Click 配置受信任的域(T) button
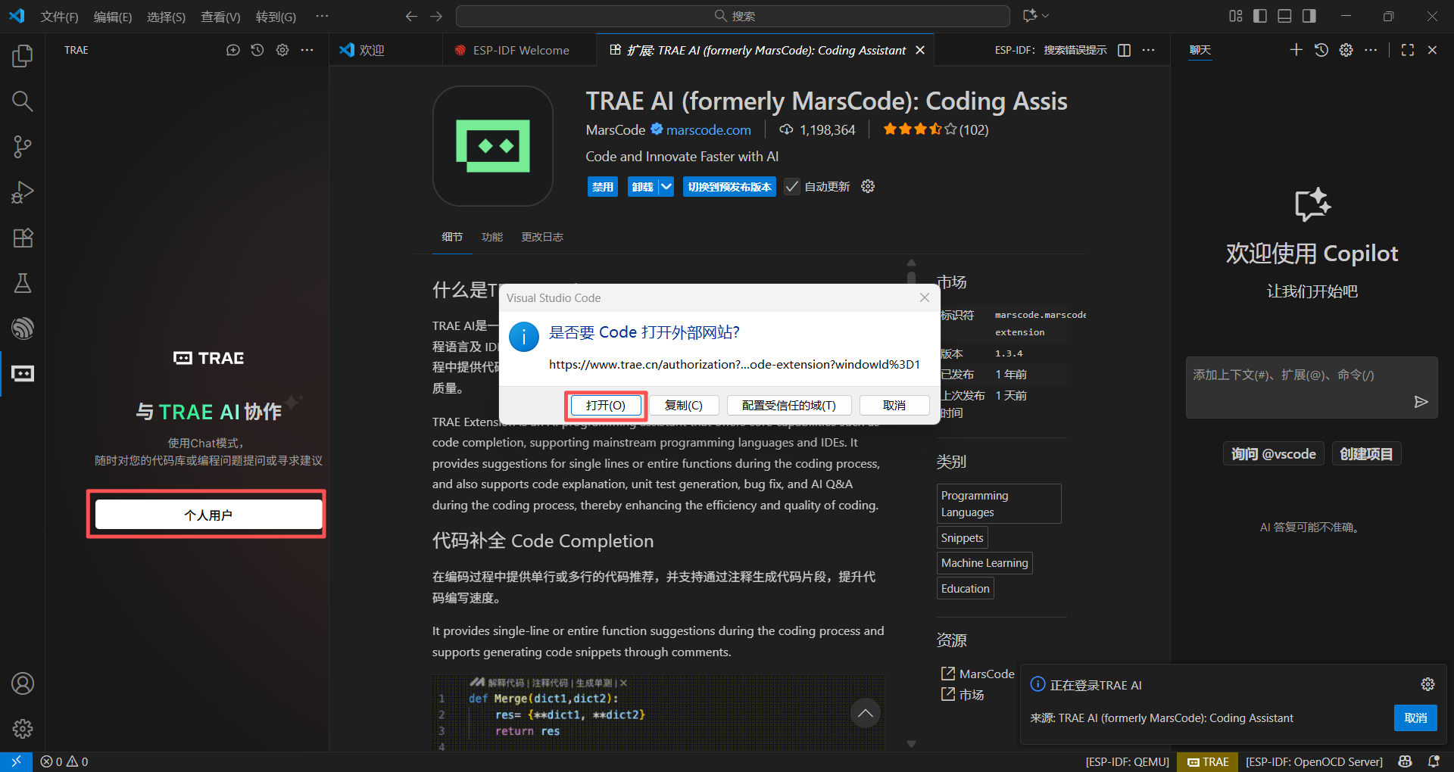The height and width of the screenshot is (772, 1454). (789, 406)
